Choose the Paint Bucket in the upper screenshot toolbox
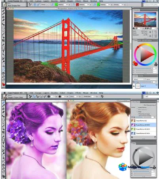Image resolution: width=159 pixels, height=179 pixels. point(4,17)
